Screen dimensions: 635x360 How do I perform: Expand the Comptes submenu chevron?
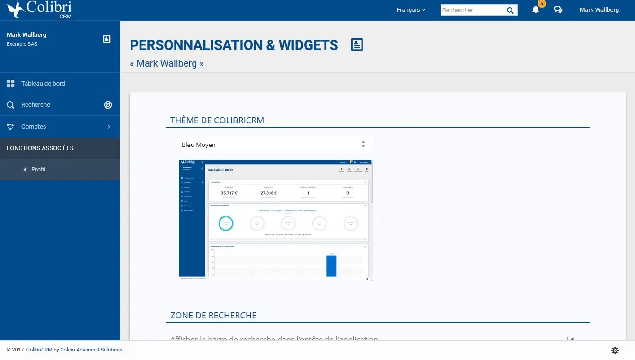109,127
